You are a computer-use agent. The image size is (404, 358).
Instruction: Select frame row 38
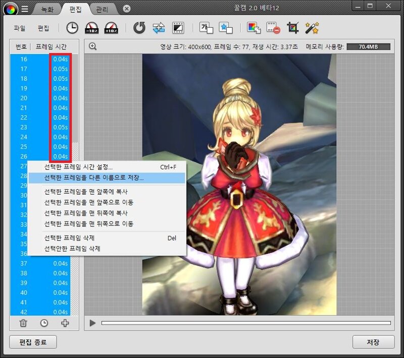coord(40,273)
